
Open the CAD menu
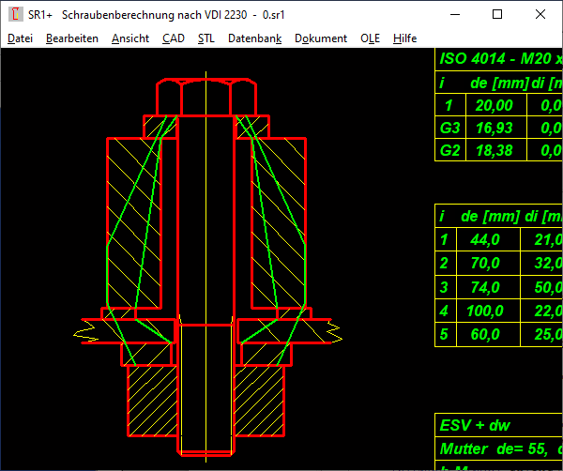pyautogui.click(x=173, y=38)
